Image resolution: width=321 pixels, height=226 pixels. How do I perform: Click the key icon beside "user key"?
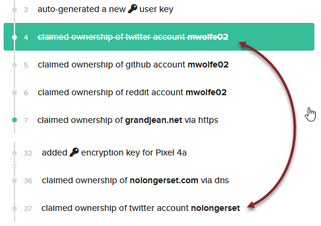pos(132,9)
